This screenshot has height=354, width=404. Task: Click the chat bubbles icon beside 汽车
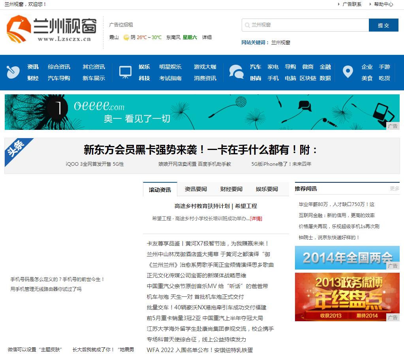[x=236, y=72]
